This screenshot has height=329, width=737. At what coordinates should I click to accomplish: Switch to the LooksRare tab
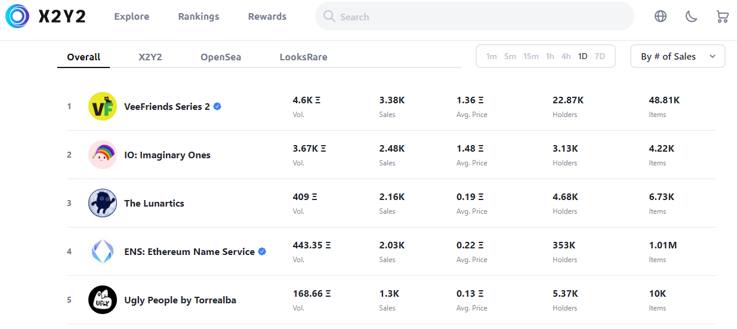(303, 57)
